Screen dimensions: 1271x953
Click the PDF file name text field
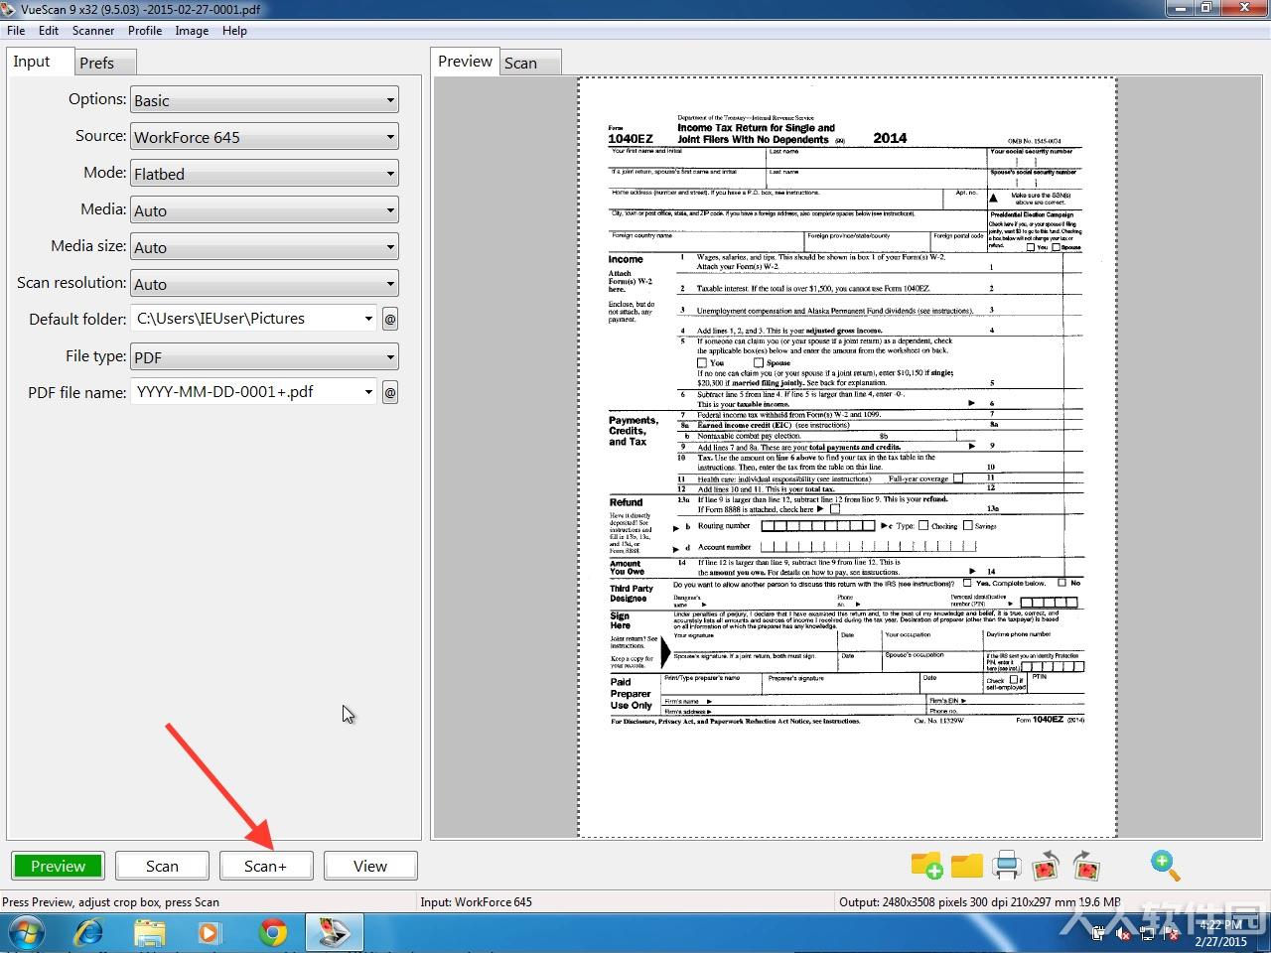tap(245, 392)
